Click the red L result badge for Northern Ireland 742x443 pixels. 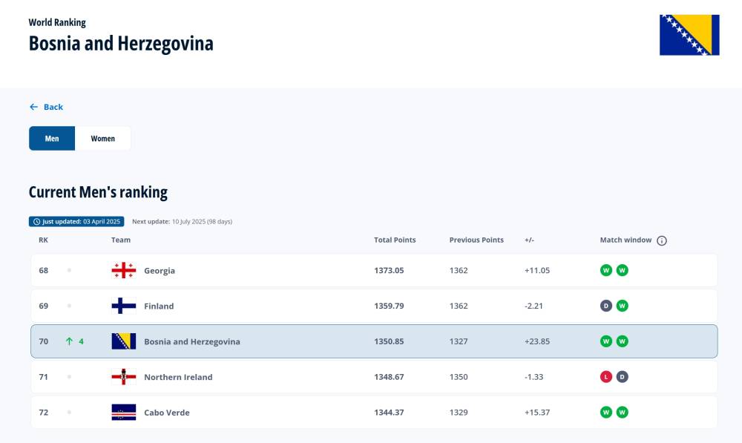coord(606,377)
